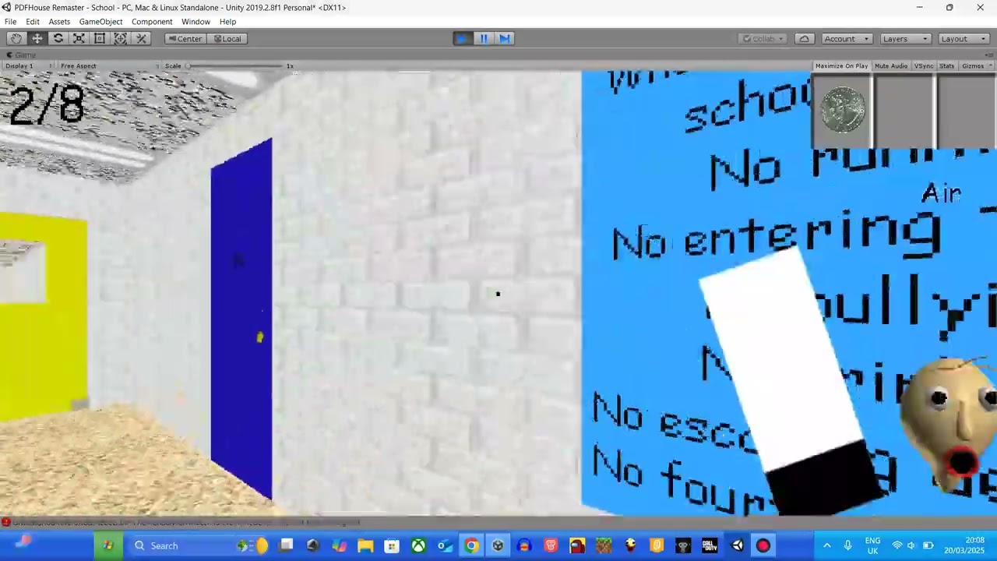997x561 pixels.
Task: Open the Gizmos dropdown arrow
Action: 990,65
